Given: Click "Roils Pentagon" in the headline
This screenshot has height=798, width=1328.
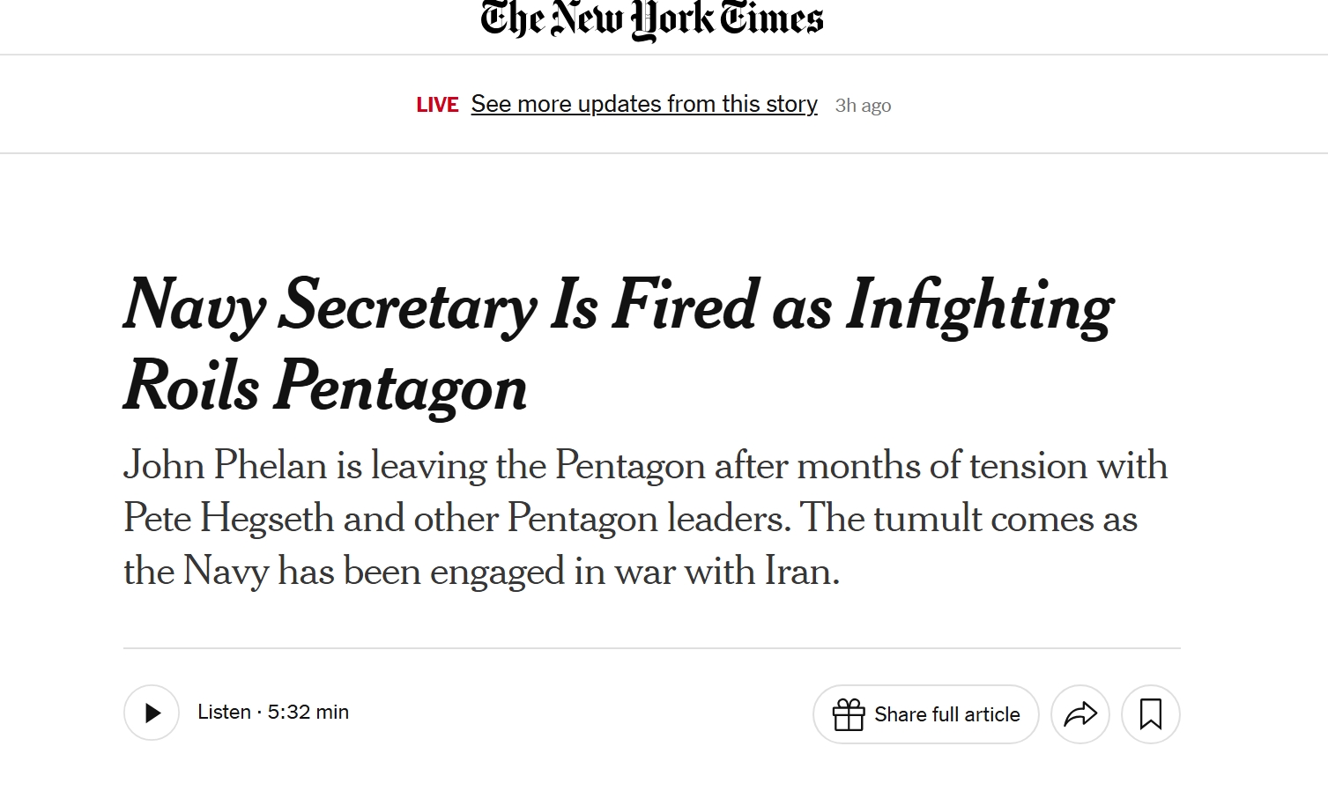Looking at the screenshot, I should 325,387.
